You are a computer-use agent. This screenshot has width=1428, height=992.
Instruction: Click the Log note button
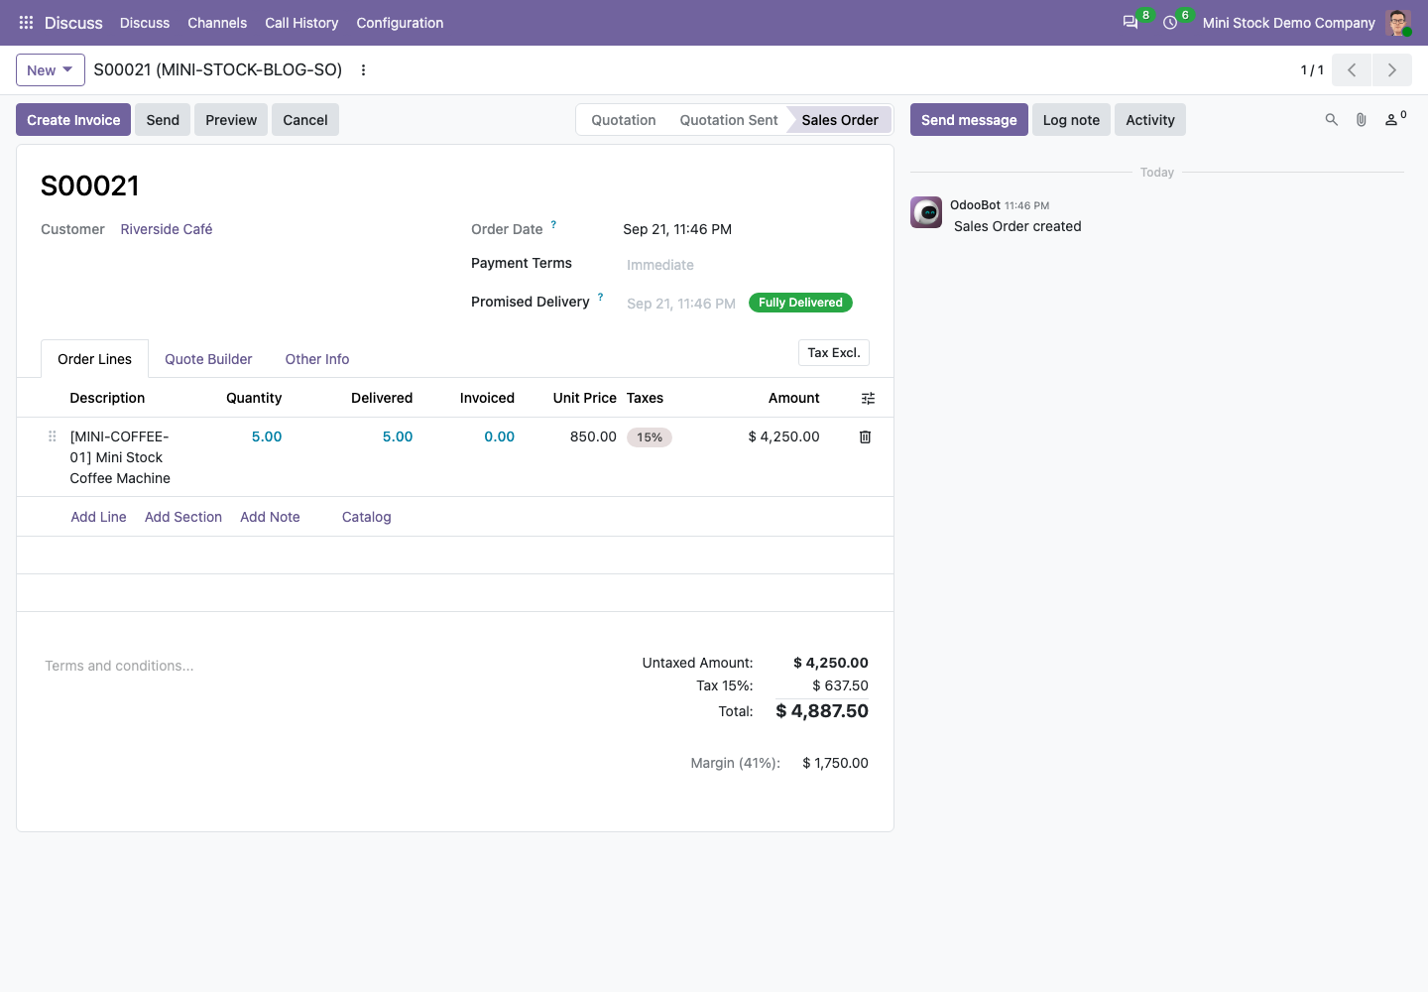pyautogui.click(x=1071, y=120)
